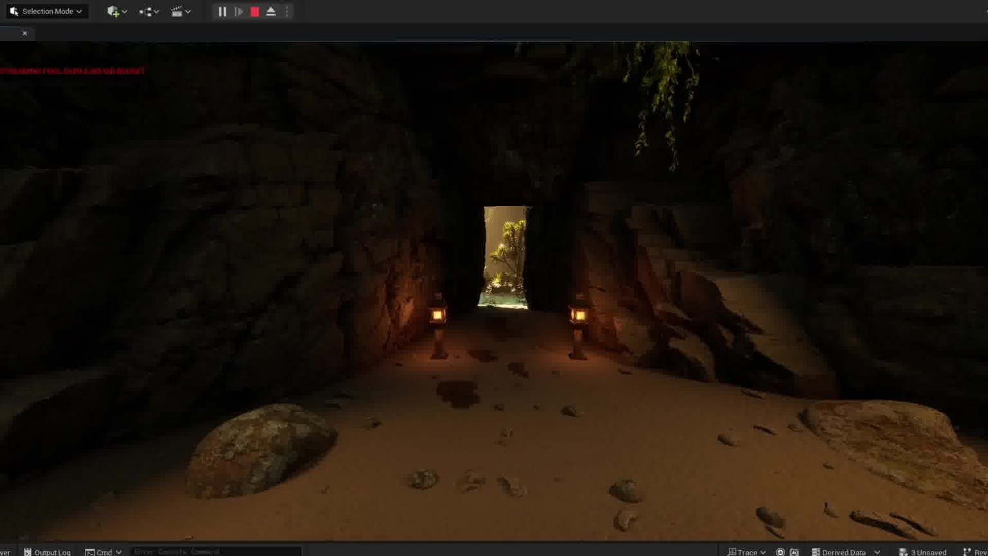Screen dimensions: 988x556
Task: Open the Revision Control status
Action: (975, 552)
